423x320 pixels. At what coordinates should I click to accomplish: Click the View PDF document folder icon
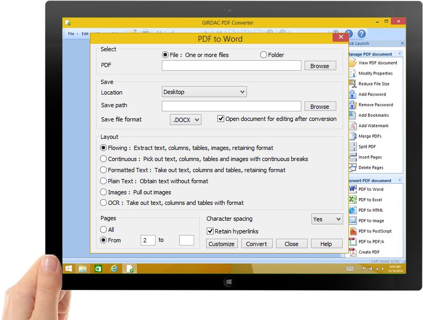point(353,63)
